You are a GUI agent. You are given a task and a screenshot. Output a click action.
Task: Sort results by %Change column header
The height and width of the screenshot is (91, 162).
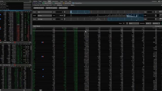point(75,28)
